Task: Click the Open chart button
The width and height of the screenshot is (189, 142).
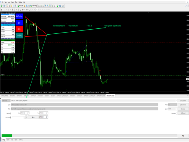Action: [x=183, y=109]
